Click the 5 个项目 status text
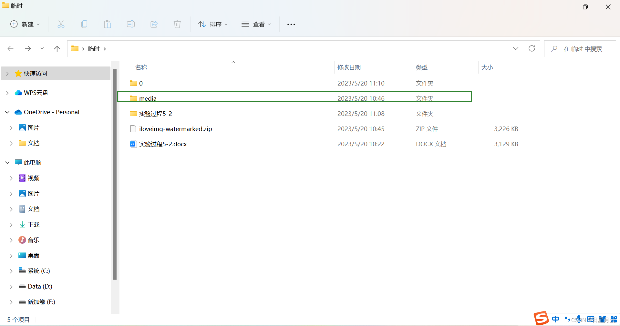Viewport: 620px width, 326px height. (x=18, y=320)
